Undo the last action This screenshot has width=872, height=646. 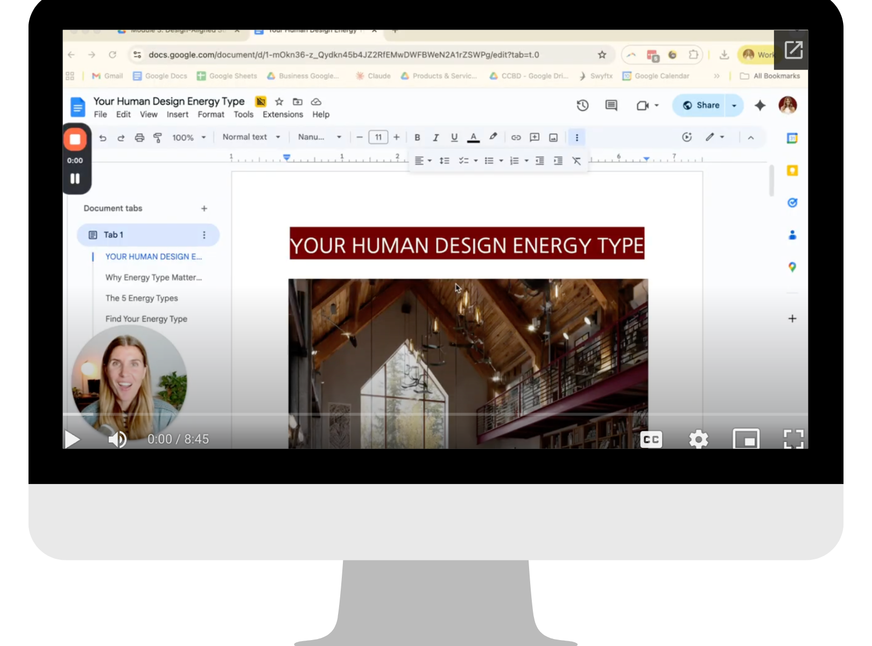(x=103, y=138)
